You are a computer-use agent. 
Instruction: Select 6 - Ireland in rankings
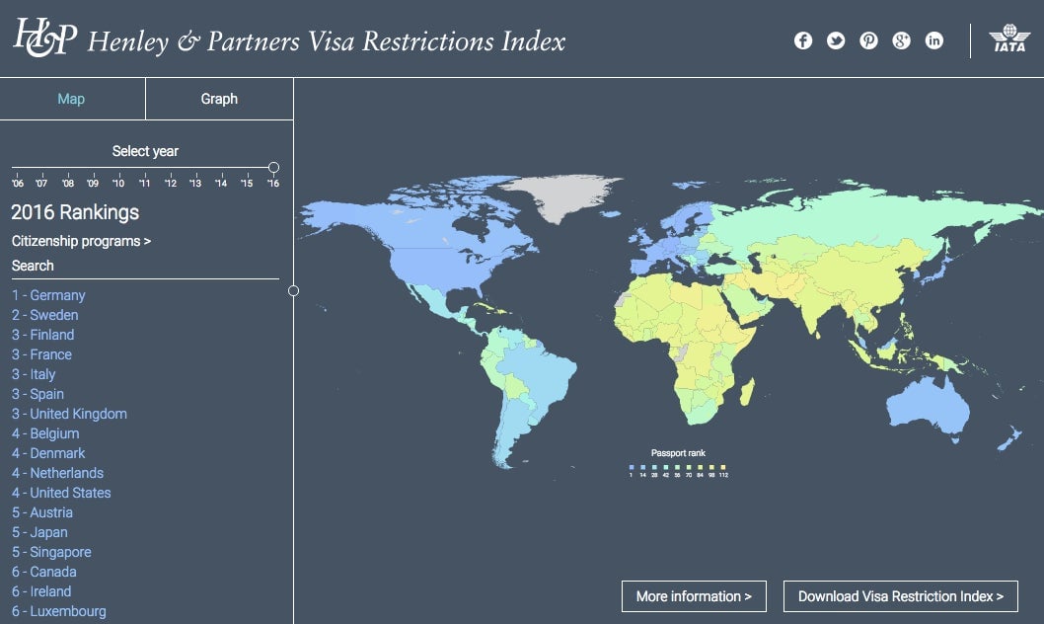pos(42,591)
